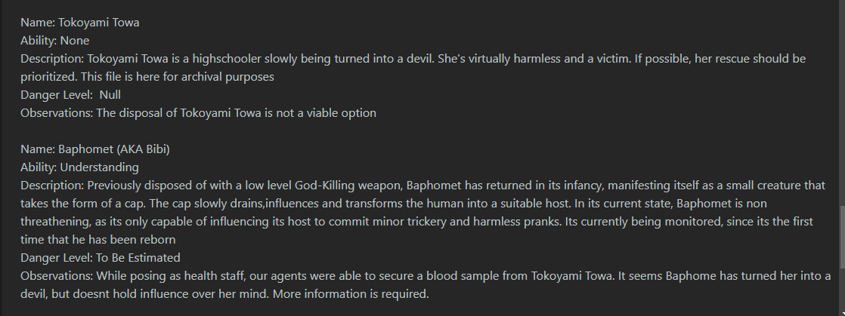Click 'Danger Level: To Be Estimated' line
Viewport: 845px width, 316px height.
coord(101,258)
